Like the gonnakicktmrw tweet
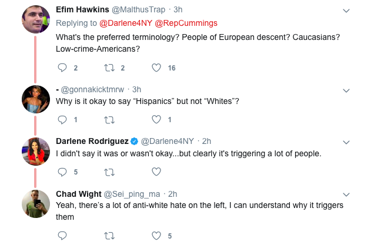 click(x=156, y=120)
